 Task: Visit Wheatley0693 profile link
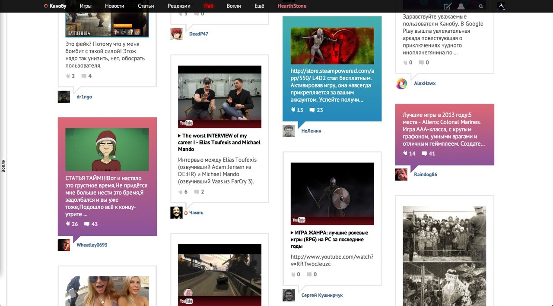(x=92, y=245)
